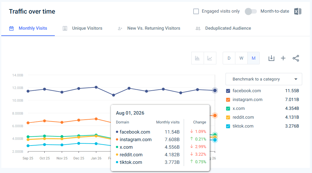Click tooltip date Aug 01, 2026
Viewport: 312px width, 173px height.
[130, 113]
